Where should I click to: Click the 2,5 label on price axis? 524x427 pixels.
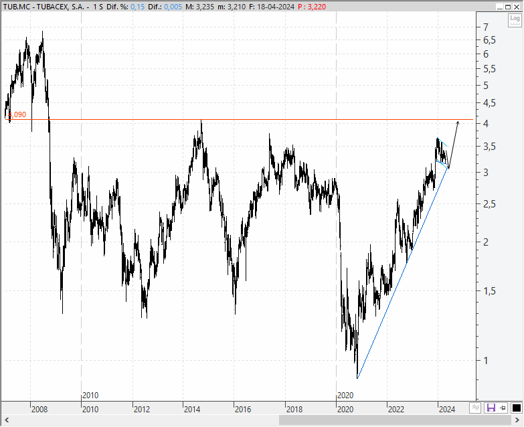(x=489, y=204)
